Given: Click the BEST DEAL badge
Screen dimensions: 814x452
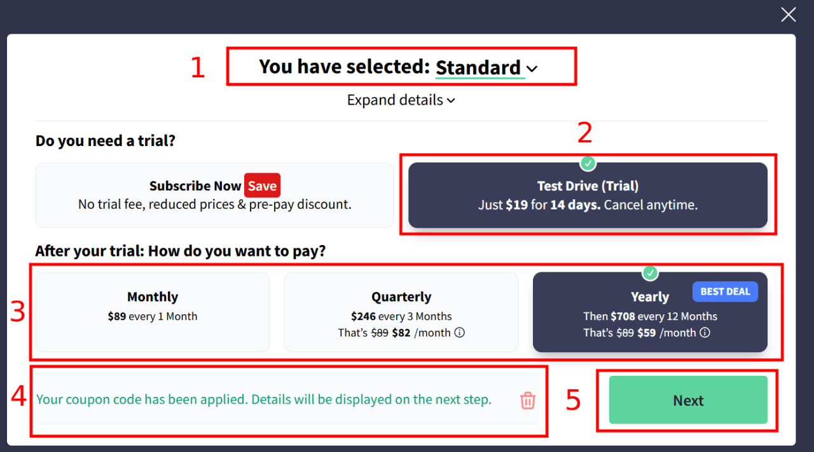Looking at the screenshot, I should click(725, 291).
